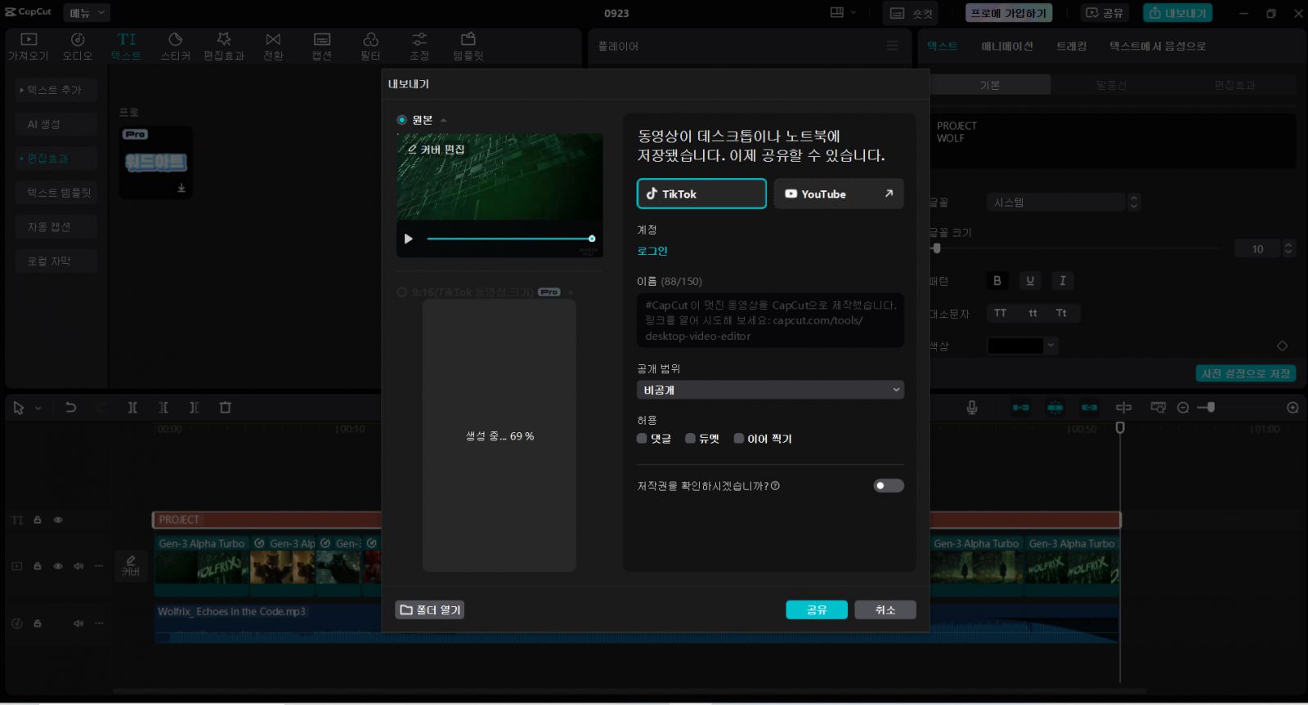Click the keyframe diamond icon next to color
This screenshot has height=705, width=1308.
pos(1282,346)
